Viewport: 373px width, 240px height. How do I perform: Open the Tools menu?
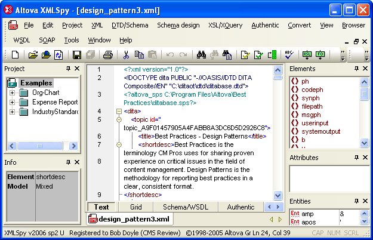pos(72,40)
